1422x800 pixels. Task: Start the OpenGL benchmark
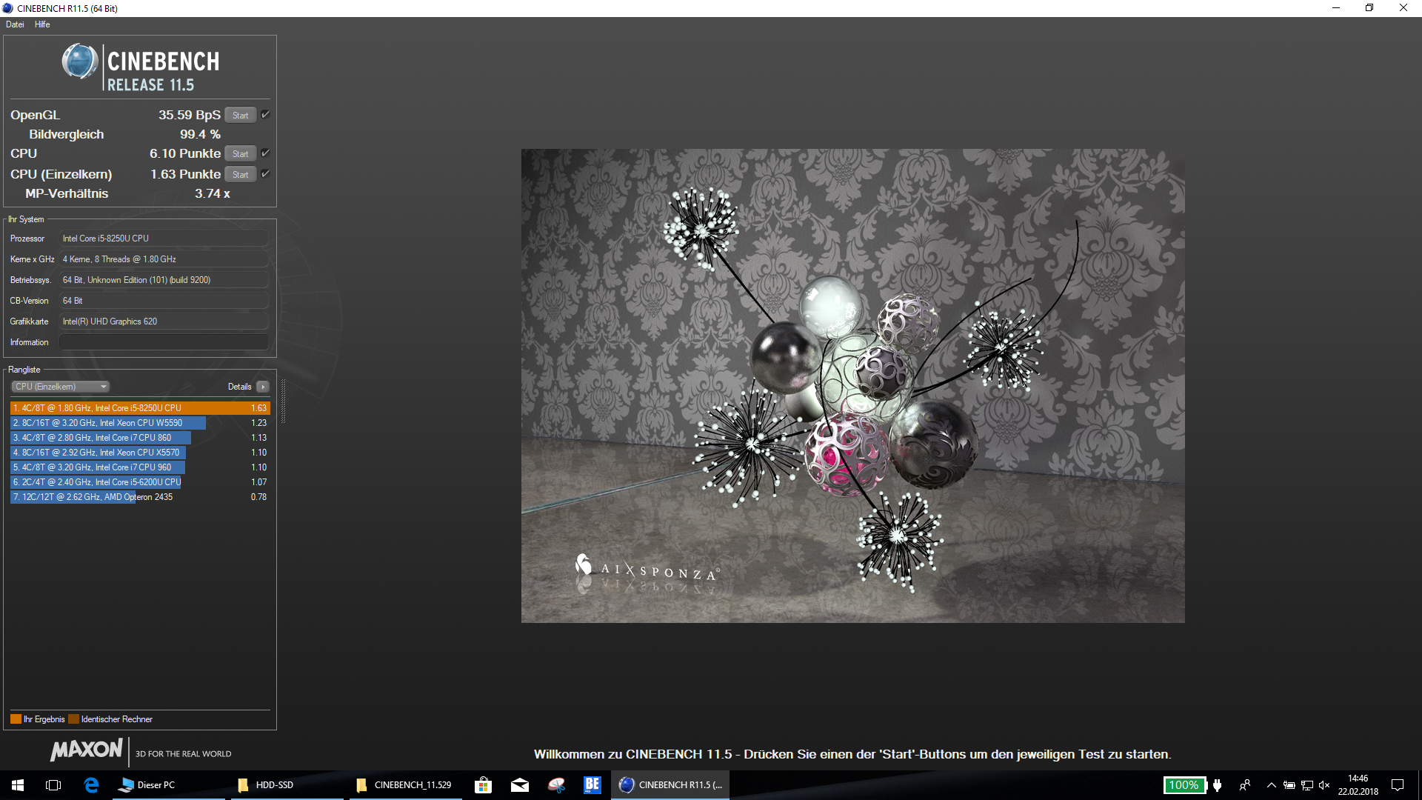tap(240, 116)
